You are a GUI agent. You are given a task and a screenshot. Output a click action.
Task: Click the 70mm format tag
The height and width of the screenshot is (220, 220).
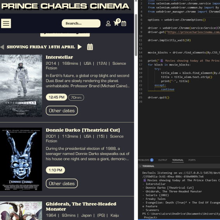[76, 98]
